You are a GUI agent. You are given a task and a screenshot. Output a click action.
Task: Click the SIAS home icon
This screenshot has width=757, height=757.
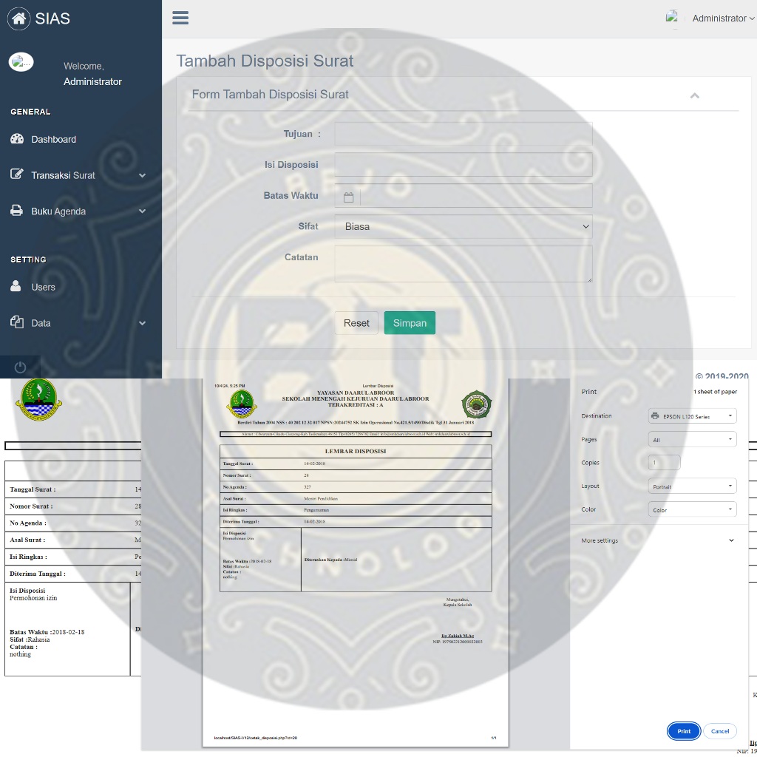pyautogui.click(x=19, y=18)
